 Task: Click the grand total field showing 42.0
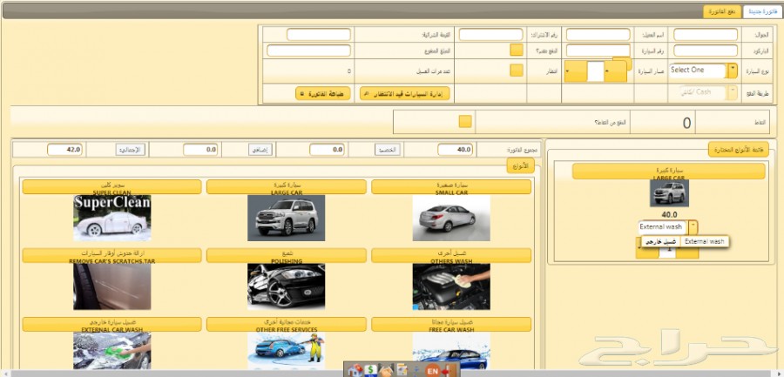point(65,150)
